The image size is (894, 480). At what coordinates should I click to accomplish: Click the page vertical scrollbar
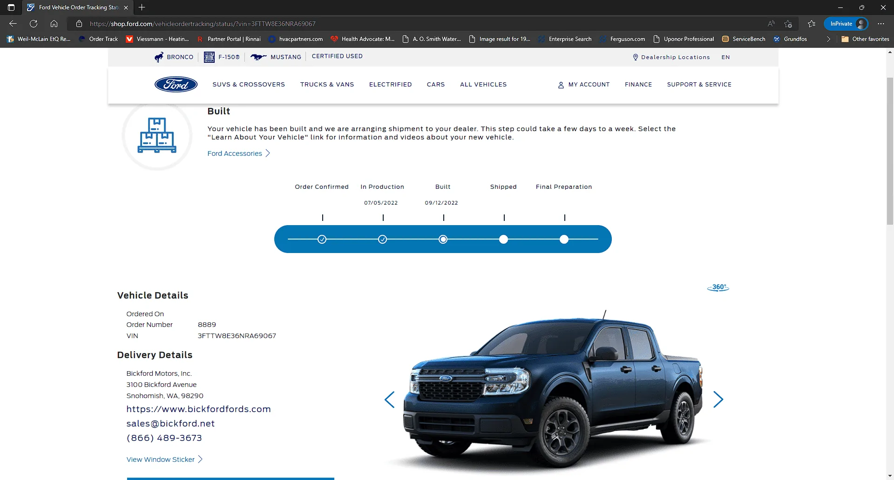coord(890,150)
